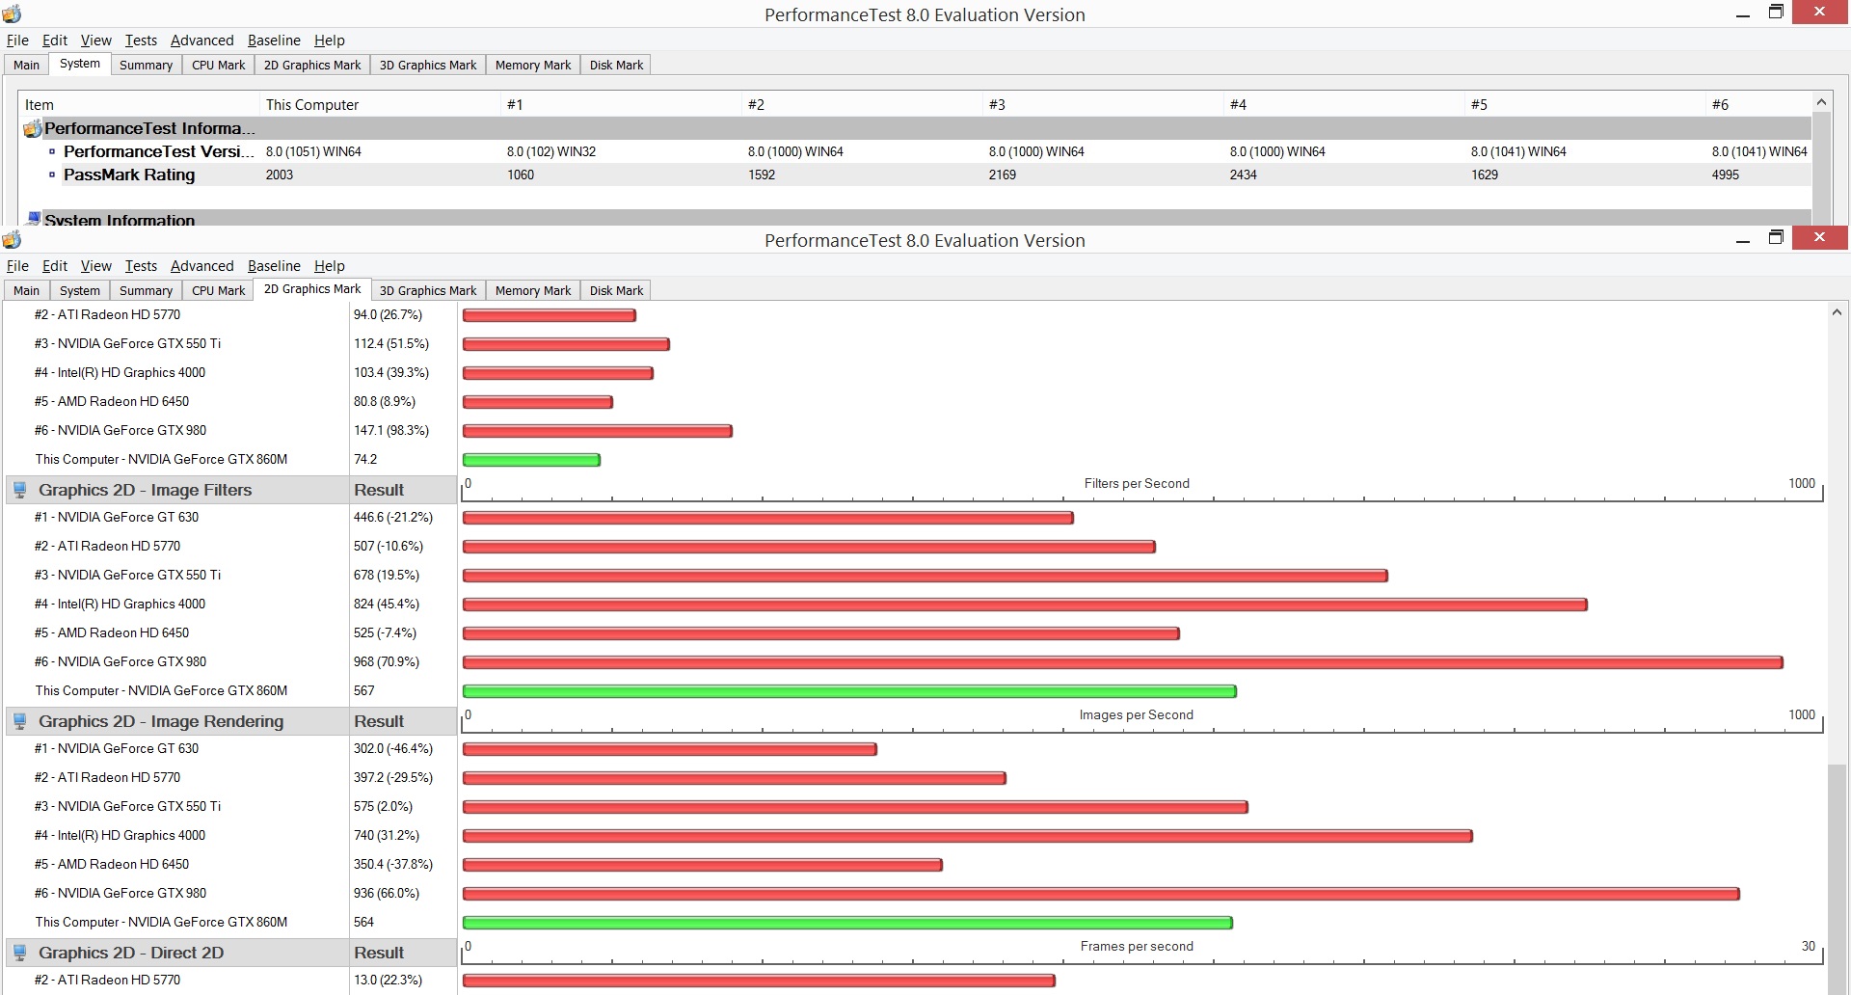This screenshot has height=995, width=1851.
Task: Switch to 3D Graphics Mark tab in lower window
Action: (x=428, y=290)
